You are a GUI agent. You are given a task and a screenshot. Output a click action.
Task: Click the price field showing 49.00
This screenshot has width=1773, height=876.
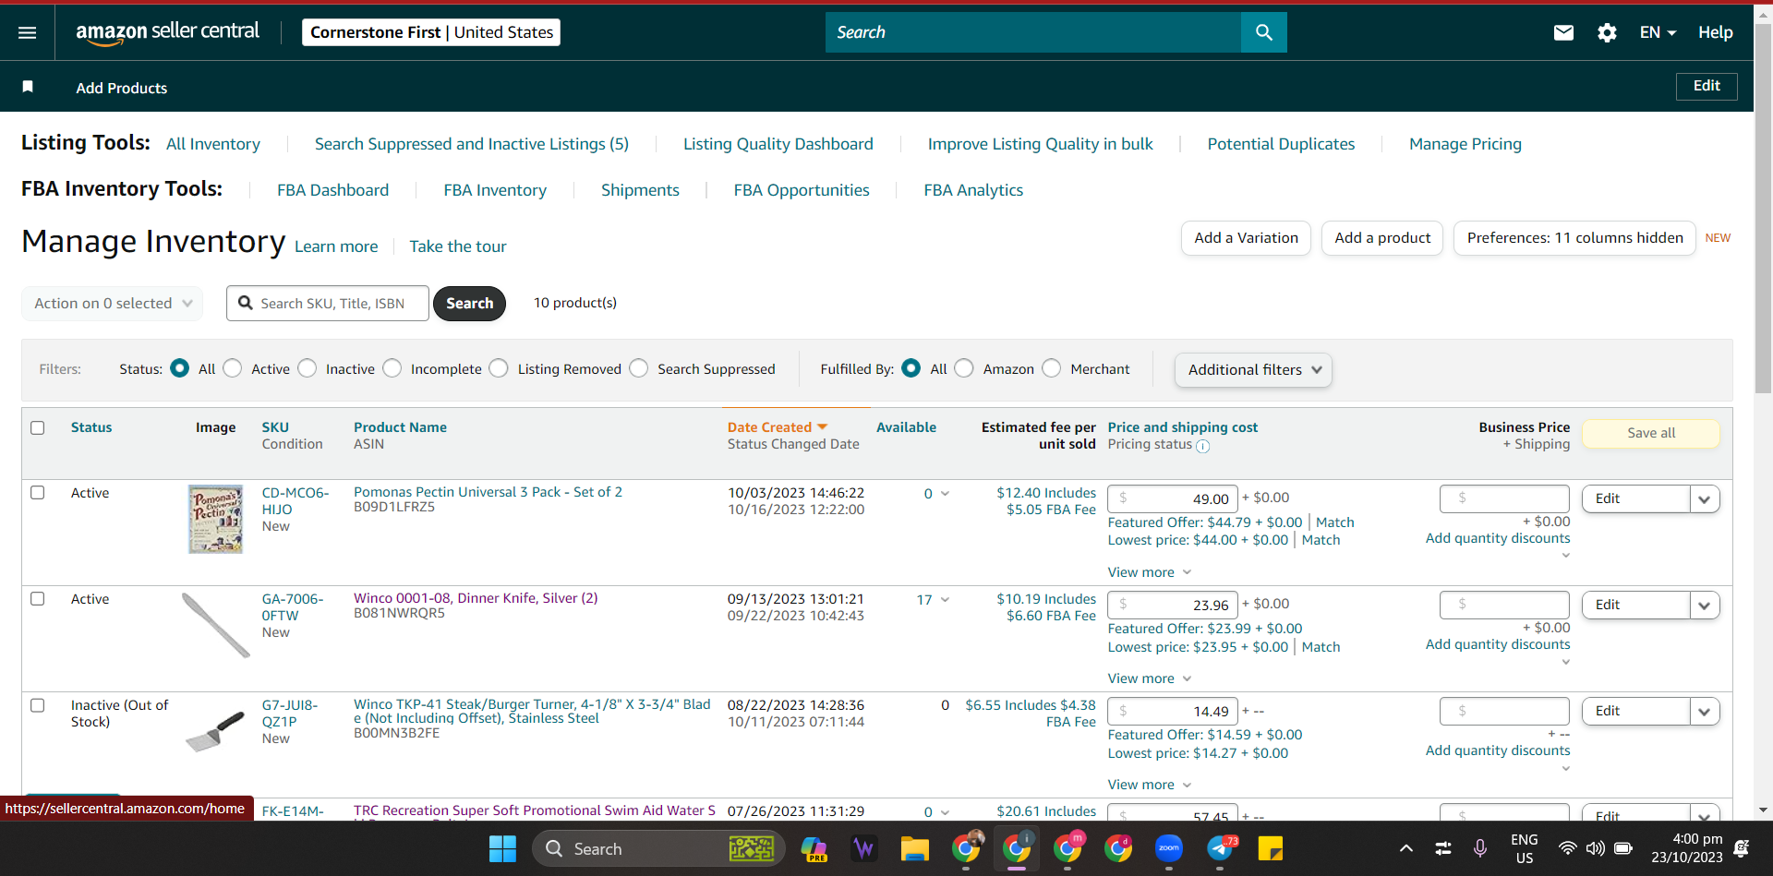click(x=1173, y=499)
